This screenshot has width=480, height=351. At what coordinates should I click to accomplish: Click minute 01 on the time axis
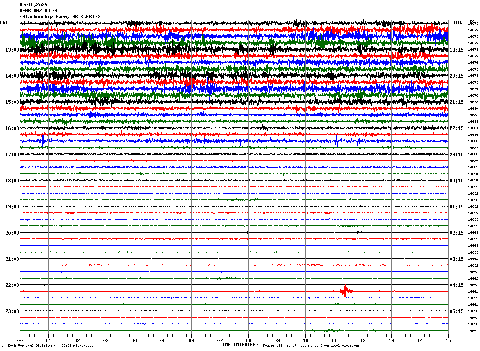click(x=48, y=340)
